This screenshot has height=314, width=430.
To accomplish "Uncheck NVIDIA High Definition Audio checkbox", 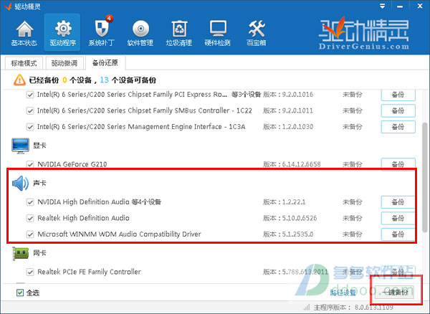I will (x=30, y=202).
